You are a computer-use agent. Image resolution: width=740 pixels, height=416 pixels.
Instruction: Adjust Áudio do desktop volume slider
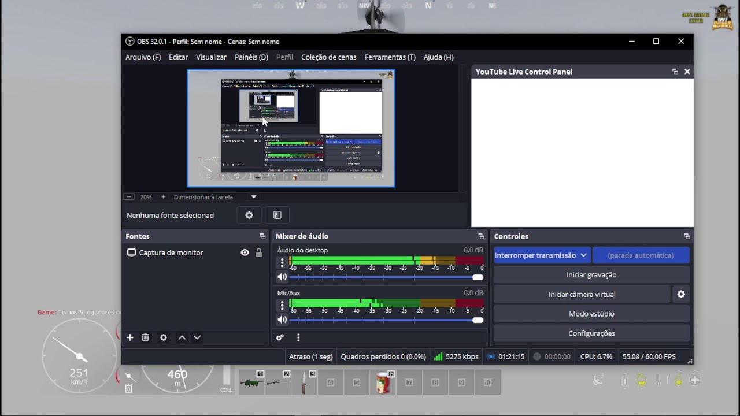[386, 277]
